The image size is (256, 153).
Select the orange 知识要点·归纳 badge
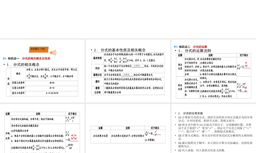point(39,49)
